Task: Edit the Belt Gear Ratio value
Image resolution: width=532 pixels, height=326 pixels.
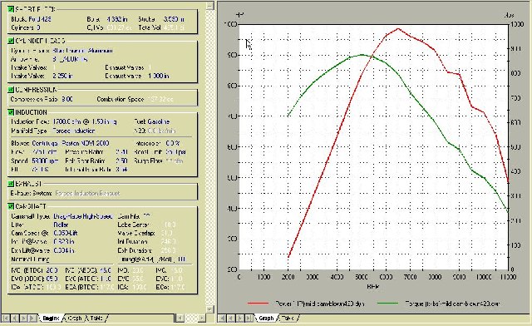Action: point(121,161)
